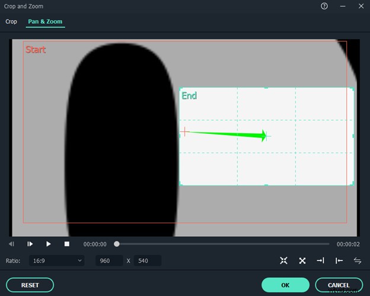Swap start and end areas icon
This screenshot has height=296, width=370.
click(358, 260)
